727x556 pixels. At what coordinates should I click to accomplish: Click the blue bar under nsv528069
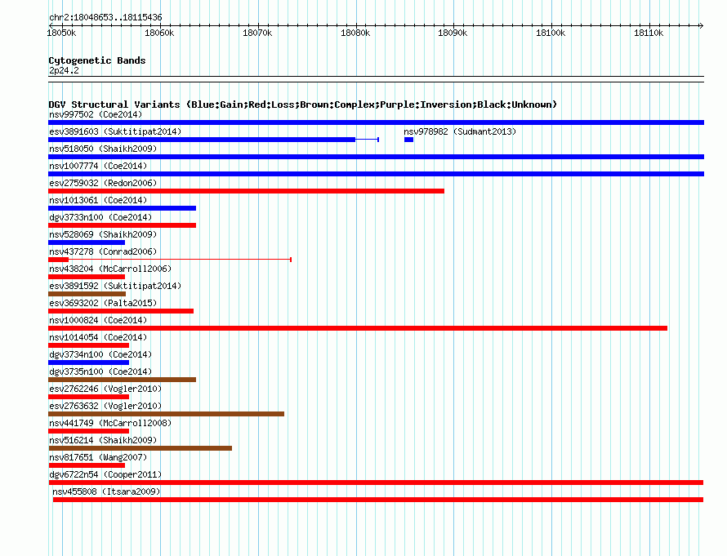click(87, 242)
